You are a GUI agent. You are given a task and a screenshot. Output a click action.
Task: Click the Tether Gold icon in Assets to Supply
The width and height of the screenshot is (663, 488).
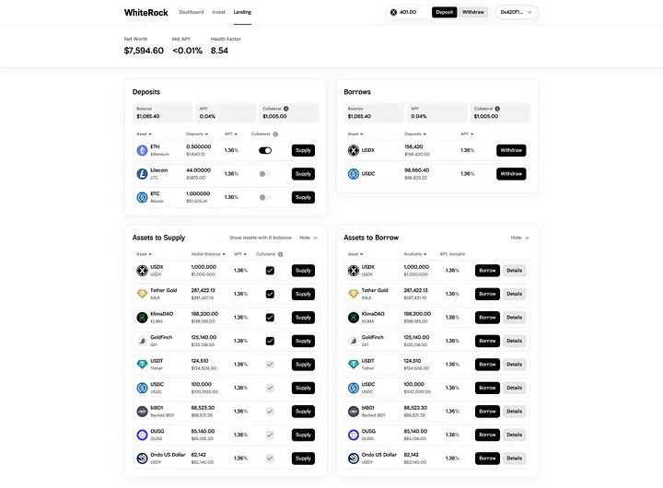coord(142,294)
